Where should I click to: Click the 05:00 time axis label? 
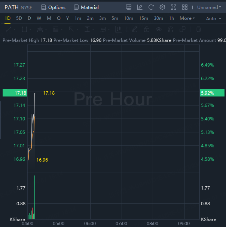click(58, 224)
